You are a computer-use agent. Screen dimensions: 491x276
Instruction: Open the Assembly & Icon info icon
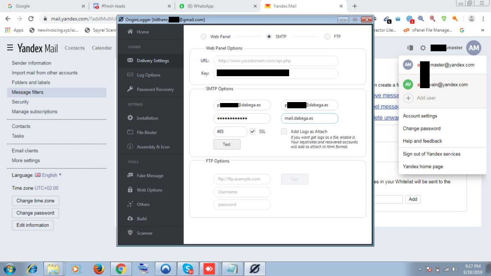click(x=130, y=147)
